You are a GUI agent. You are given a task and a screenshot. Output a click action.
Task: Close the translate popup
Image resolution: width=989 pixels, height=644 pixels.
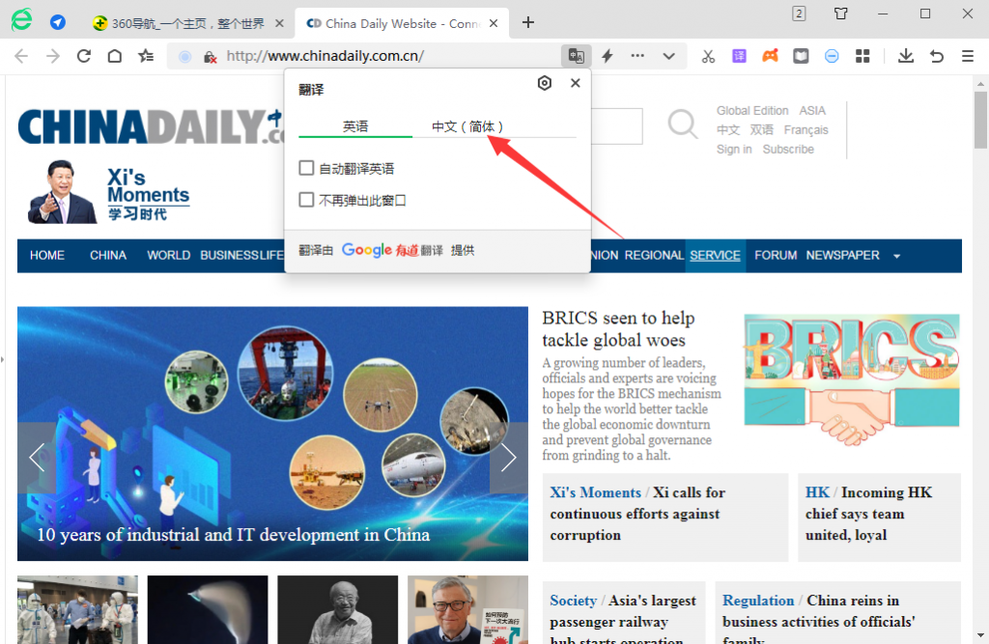coord(576,83)
